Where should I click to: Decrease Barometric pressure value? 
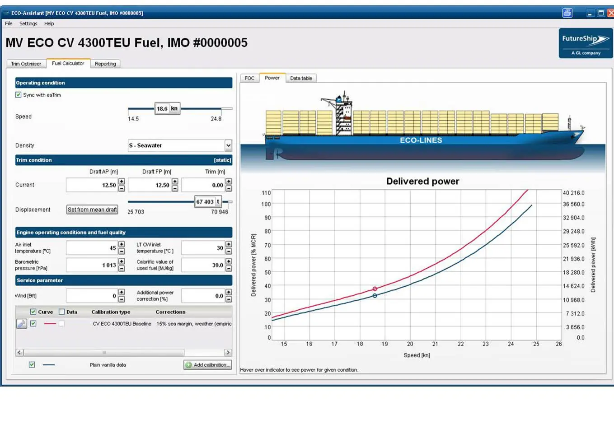click(x=122, y=268)
